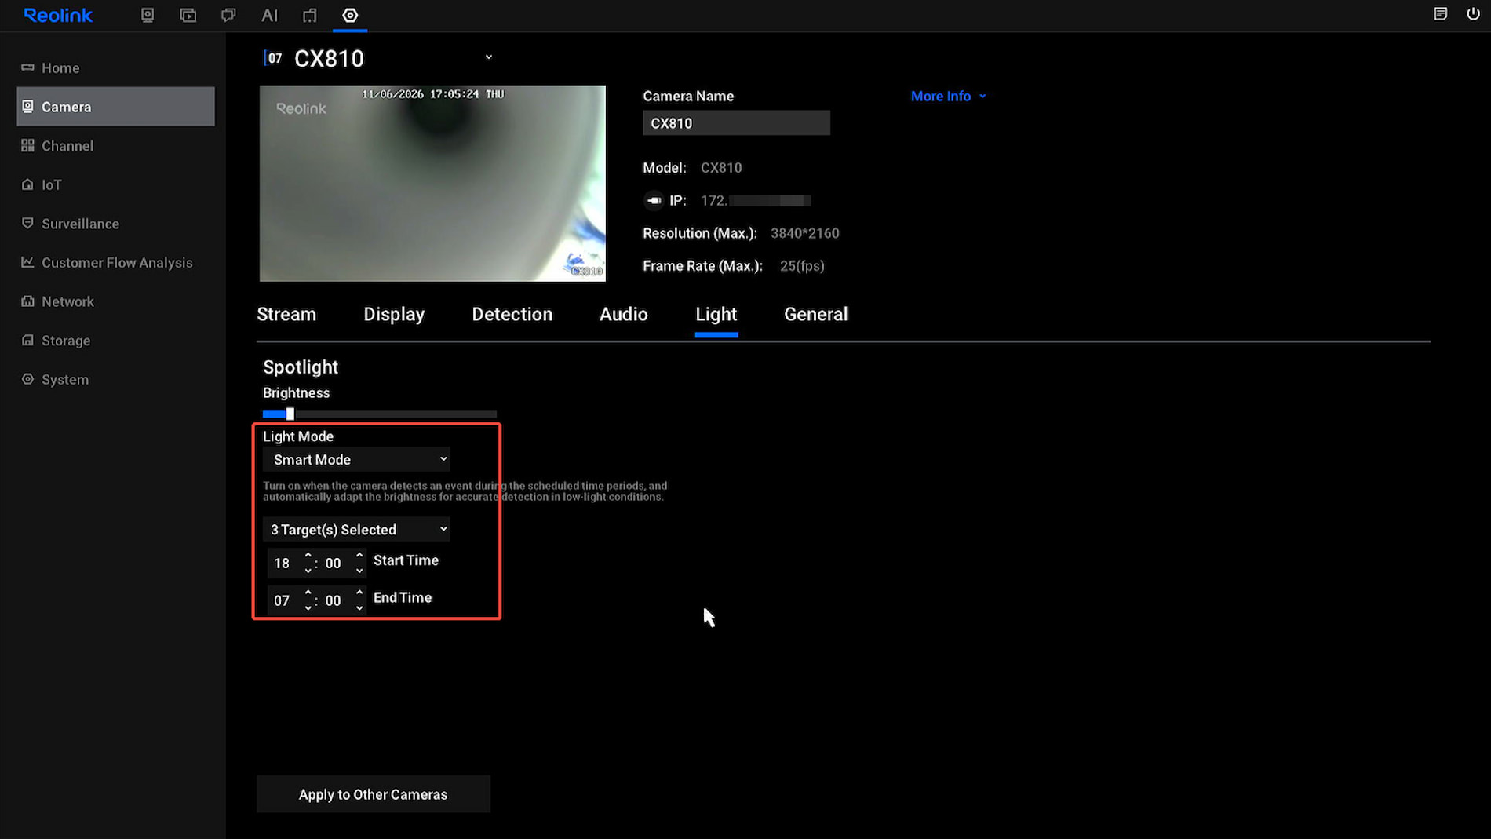Viewport: 1491px width, 839px height.
Task: Open Channel settings in sidebar
Action: [x=115, y=145]
